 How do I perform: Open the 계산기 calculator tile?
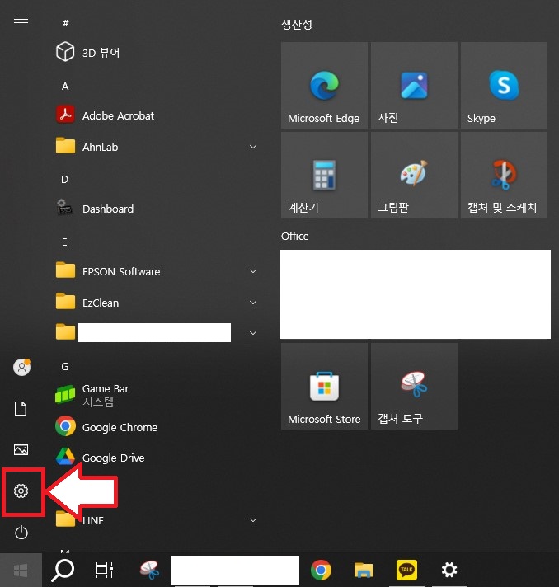point(324,176)
